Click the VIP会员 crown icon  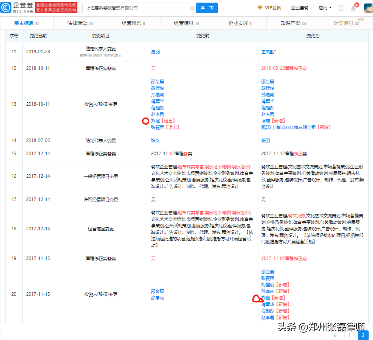tap(260, 7)
